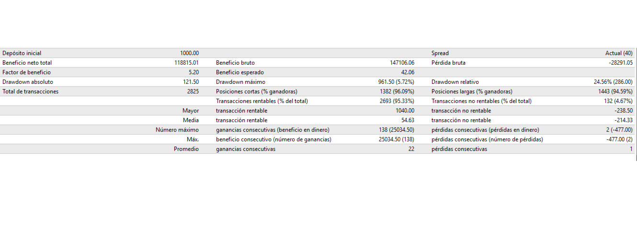The height and width of the screenshot is (229, 637).
Task: Click the Spread label
Action: 440,53
